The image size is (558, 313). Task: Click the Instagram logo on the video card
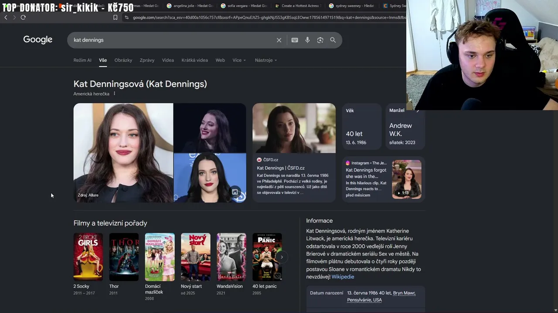[347, 163]
